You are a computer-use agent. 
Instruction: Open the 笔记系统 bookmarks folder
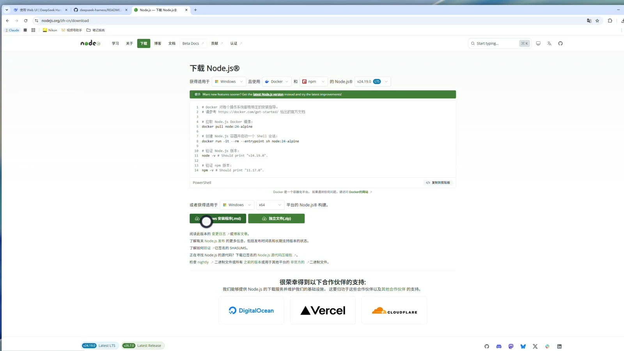click(x=96, y=30)
